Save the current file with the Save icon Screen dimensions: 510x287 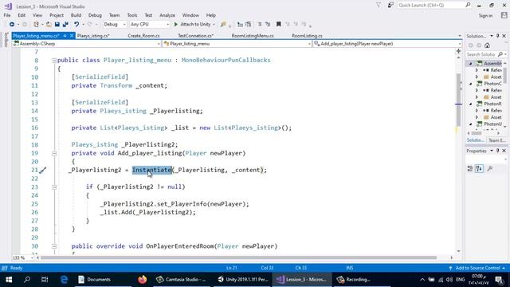click(x=57, y=25)
